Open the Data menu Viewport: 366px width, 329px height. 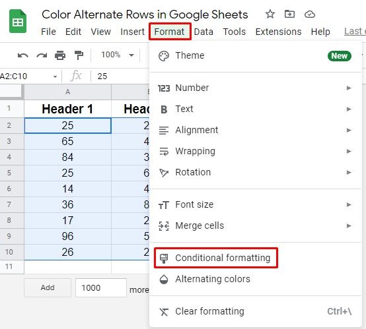[203, 32]
